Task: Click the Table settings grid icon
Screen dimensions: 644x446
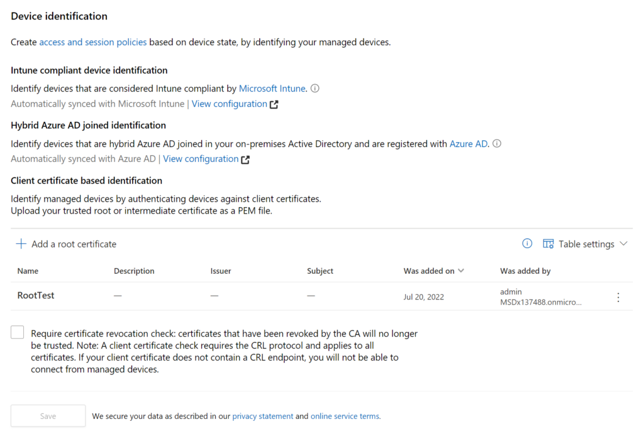Action: point(548,244)
